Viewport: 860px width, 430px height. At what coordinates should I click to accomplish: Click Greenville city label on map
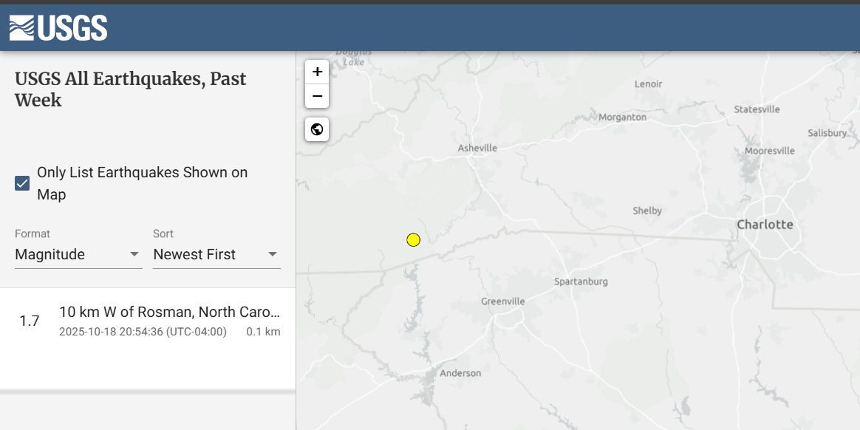click(x=502, y=301)
